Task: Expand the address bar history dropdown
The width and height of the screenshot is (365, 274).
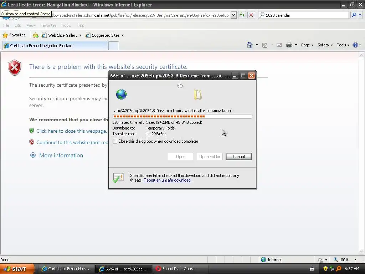Action: click(233, 15)
